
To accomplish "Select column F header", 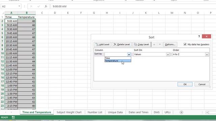I will [x=81, y=13].
